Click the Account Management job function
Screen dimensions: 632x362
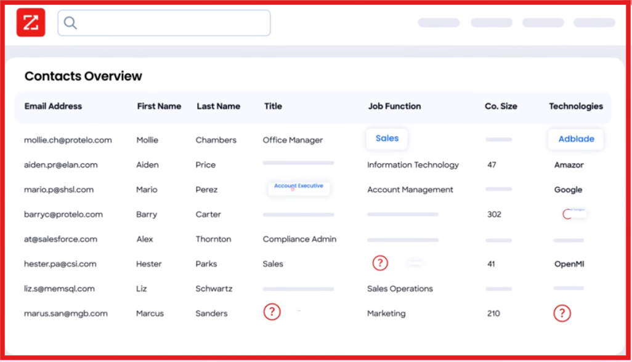point(410,190)
